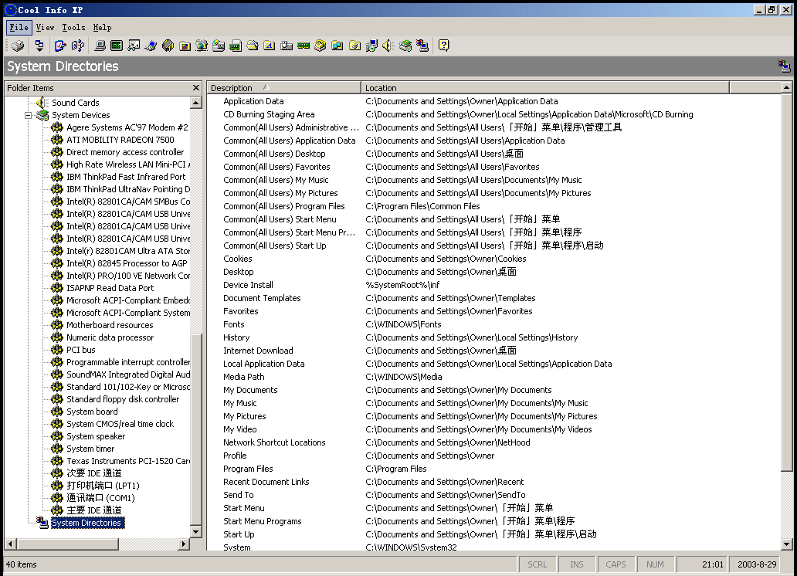The height and width of the screenshot is (576, 797).
Task: Click the printers folder toolbar icon
Action: [x=354, y=46]
